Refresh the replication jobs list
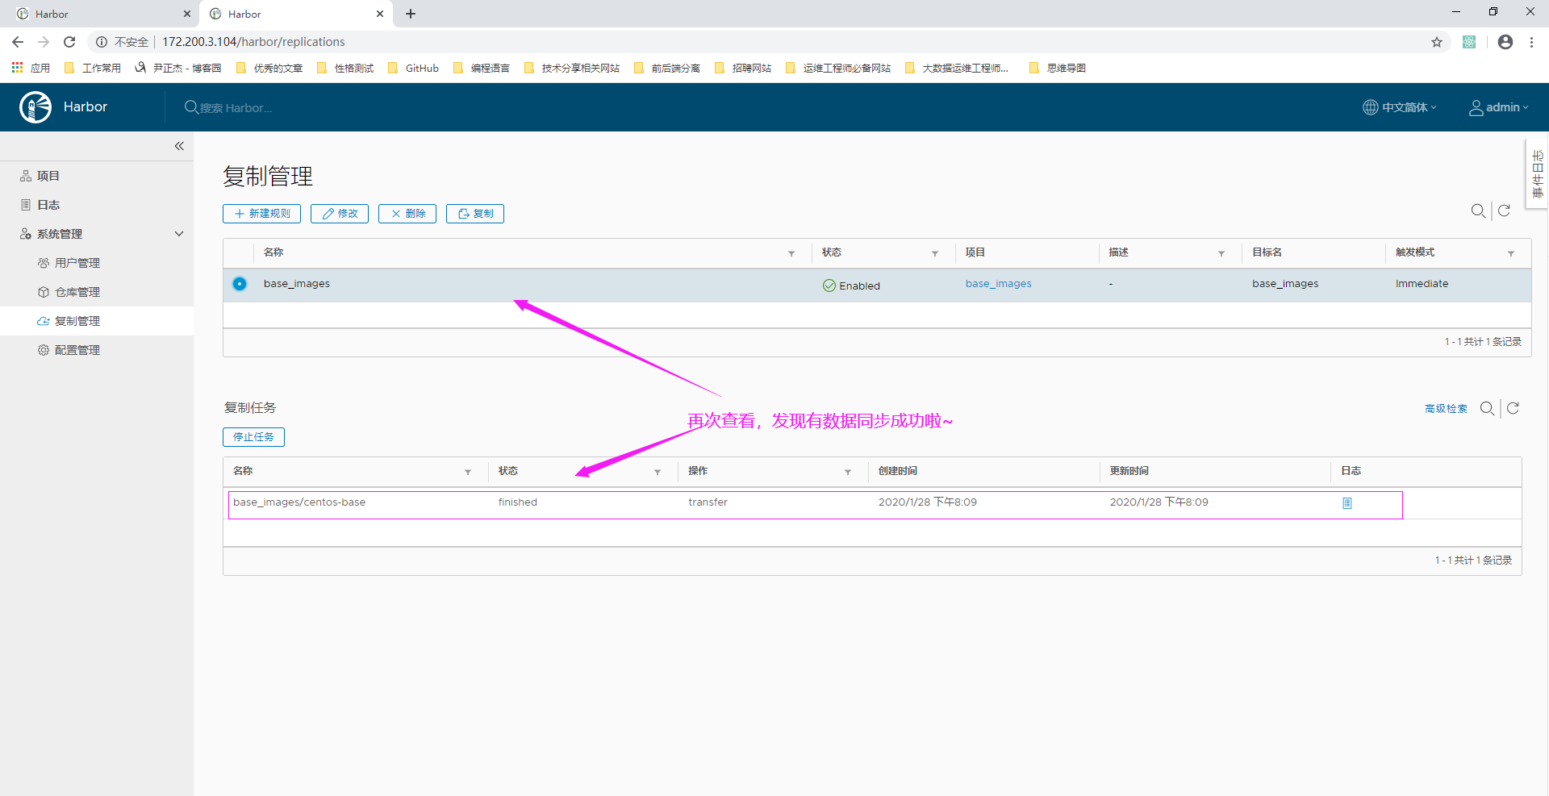This screenshot has height=796, width=1549. [x=1514, y=408]
